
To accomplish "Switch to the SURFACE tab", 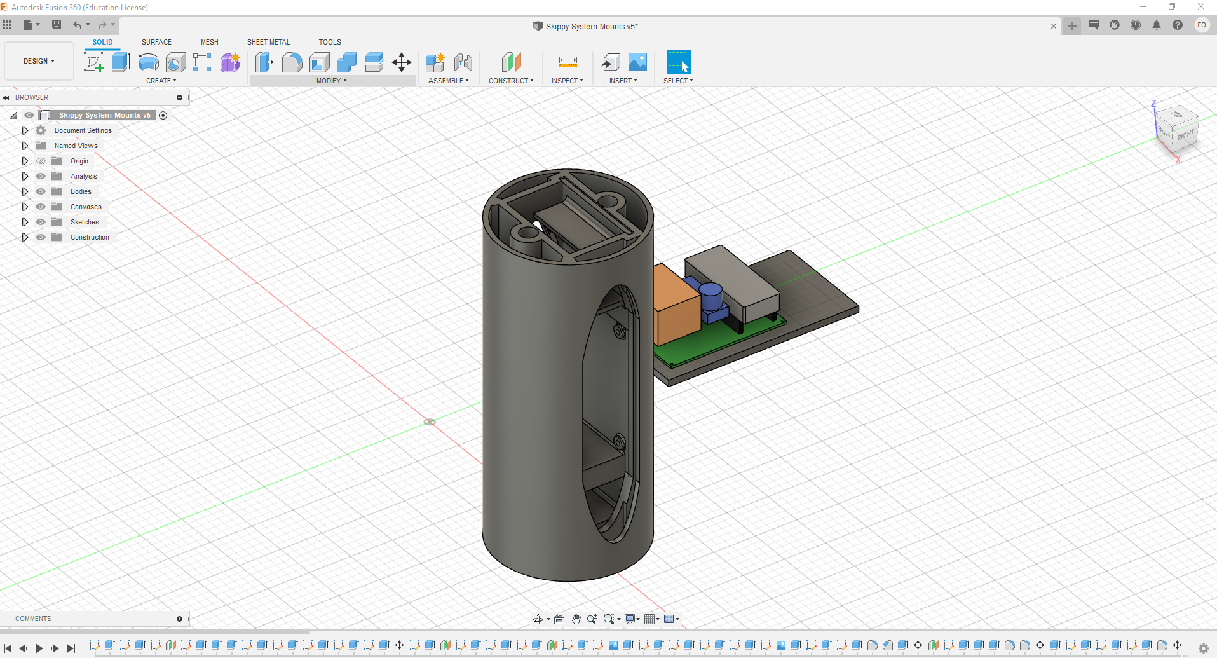I will coord(156,42).
